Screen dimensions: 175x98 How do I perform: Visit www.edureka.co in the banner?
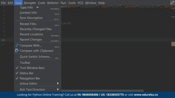[146, 95]
